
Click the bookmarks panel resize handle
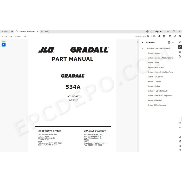click(x=138, y=42)
